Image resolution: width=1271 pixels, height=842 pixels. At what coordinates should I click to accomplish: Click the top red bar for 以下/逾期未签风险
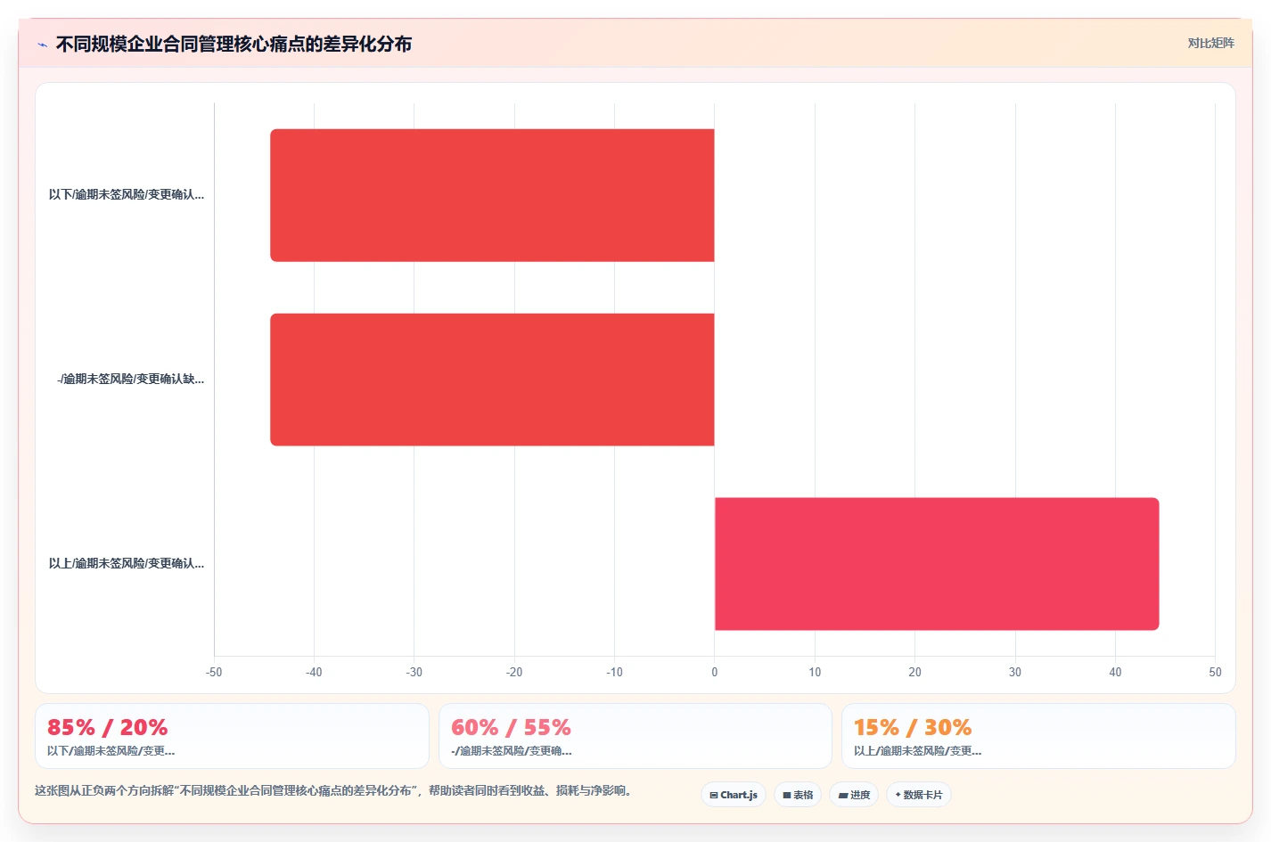coord(492,195)
